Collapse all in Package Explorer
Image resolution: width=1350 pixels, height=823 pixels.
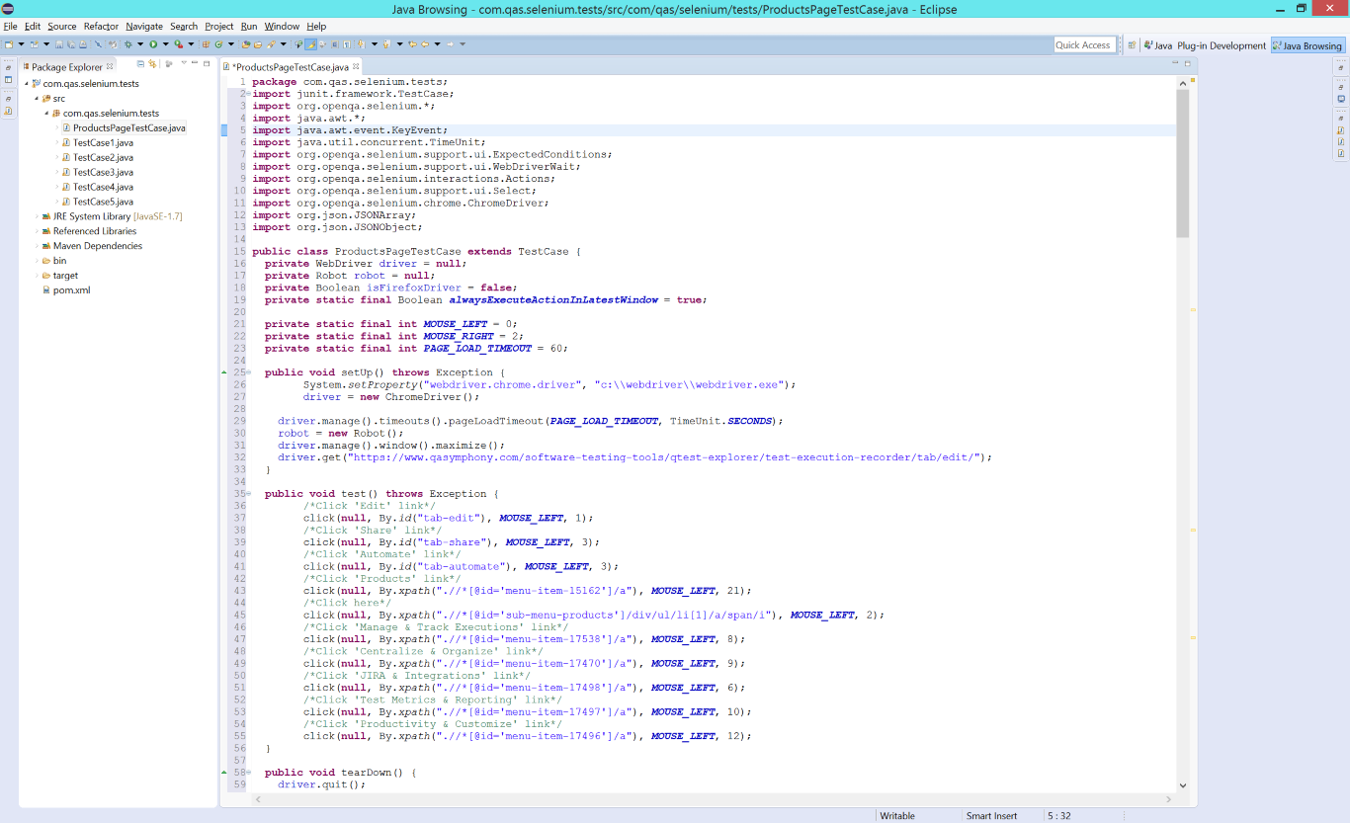[x=140, y=64]
